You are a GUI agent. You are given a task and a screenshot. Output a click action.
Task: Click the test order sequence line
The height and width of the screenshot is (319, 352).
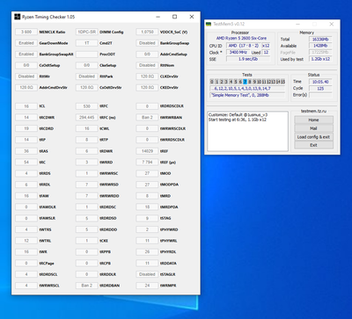point(247,89)
